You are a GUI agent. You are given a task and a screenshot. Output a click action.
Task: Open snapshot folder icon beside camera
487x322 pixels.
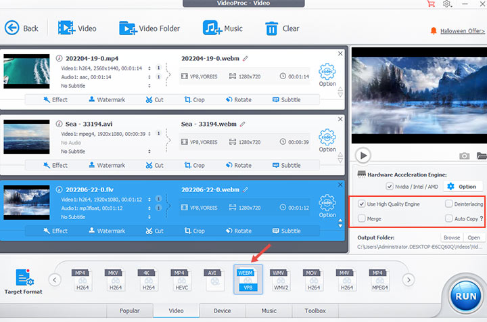pyautogui.click(x=482, y=156)
